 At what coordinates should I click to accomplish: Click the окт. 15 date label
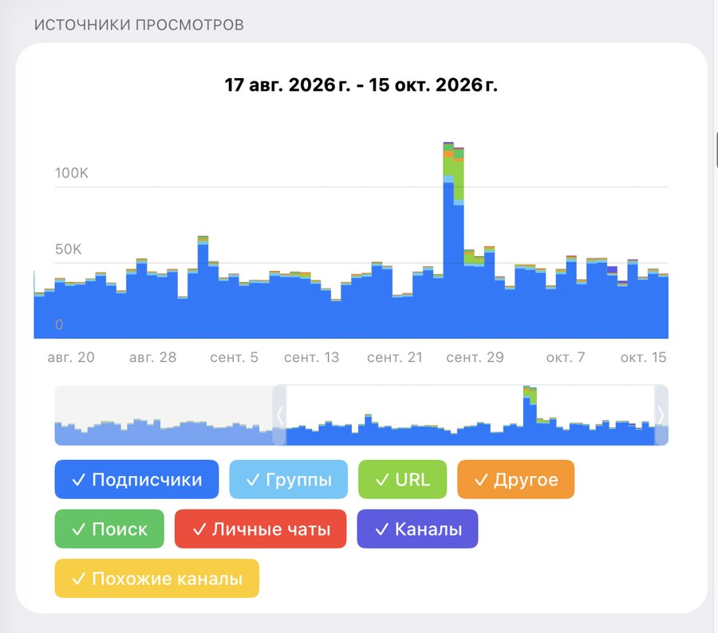pyautogui.click(x=643, y=357)
